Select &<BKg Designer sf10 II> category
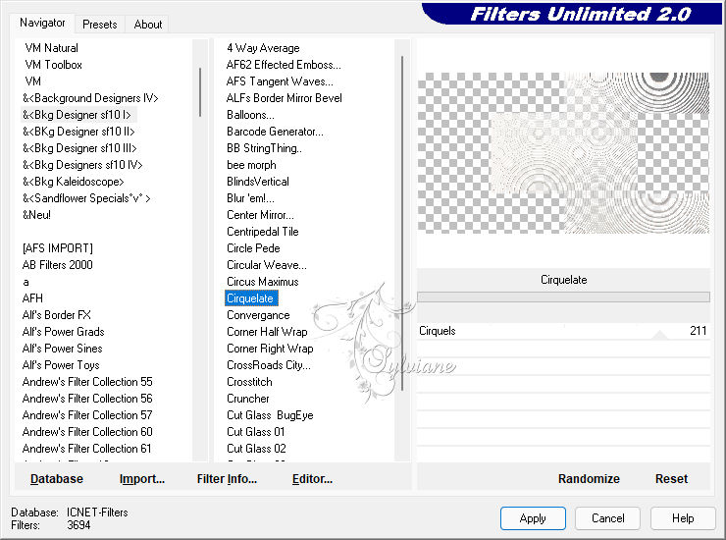 pyautogui.click(x=78, y=132)
